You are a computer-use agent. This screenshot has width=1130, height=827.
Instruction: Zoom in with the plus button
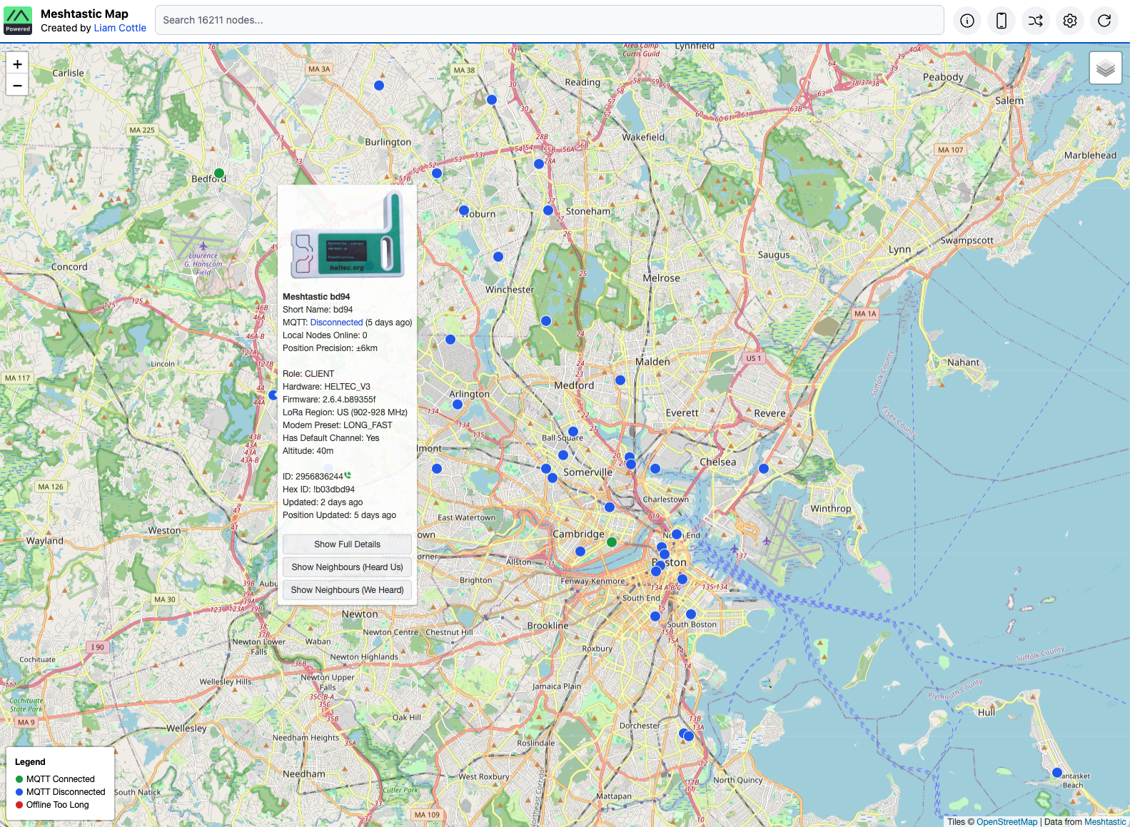(18, 64)
